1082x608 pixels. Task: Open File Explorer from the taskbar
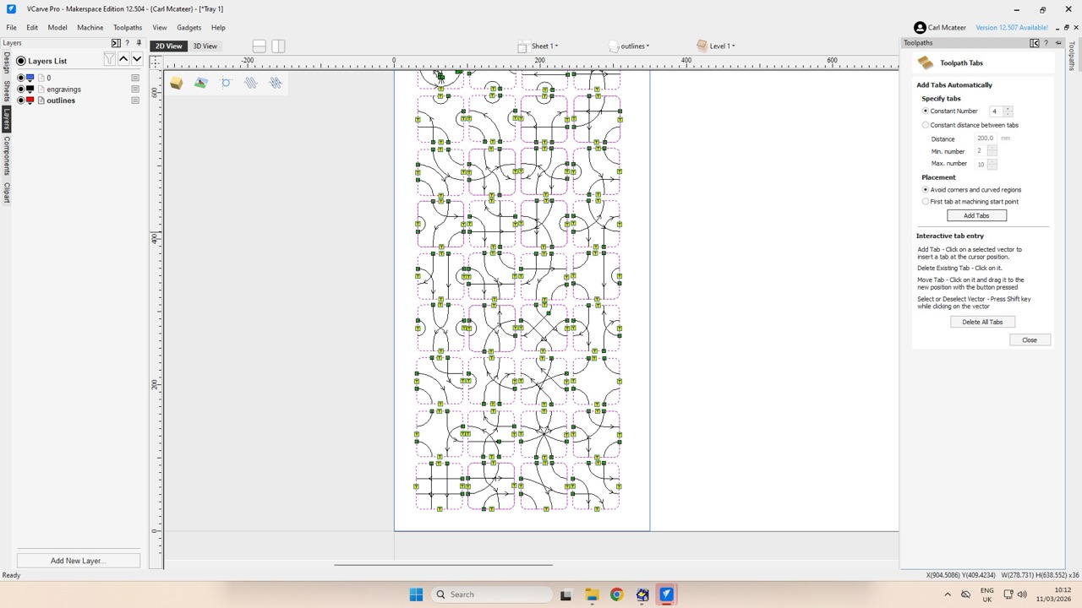[592, 594]
